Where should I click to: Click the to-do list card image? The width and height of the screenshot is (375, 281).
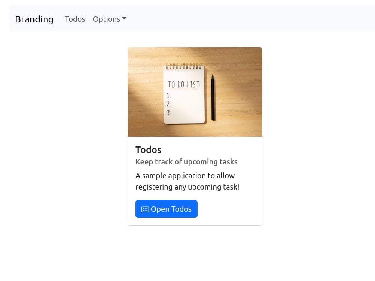[195, 92]
